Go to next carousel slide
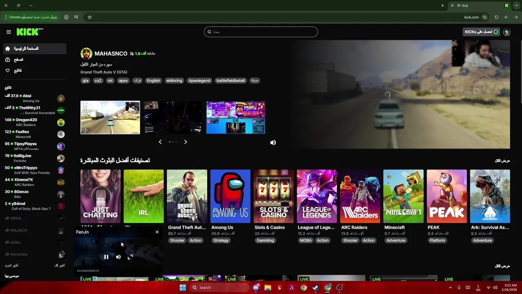The width and height of the screenshot is (522, 294). [186, 142]
